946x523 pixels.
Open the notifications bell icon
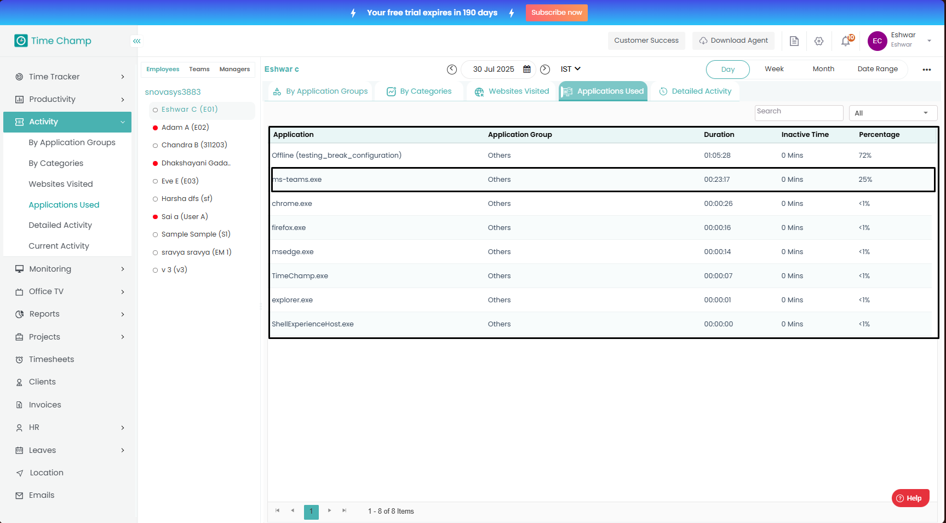846,41
